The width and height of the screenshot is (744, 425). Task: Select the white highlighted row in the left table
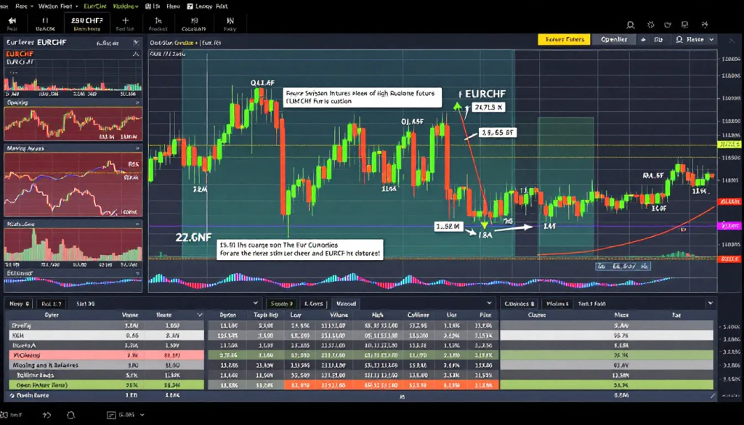pos(106,336)
